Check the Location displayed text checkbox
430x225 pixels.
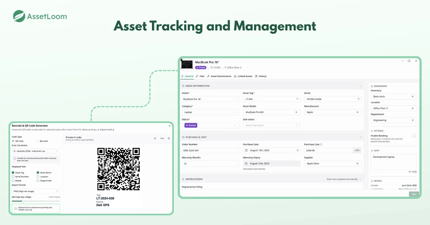(38, 177)
